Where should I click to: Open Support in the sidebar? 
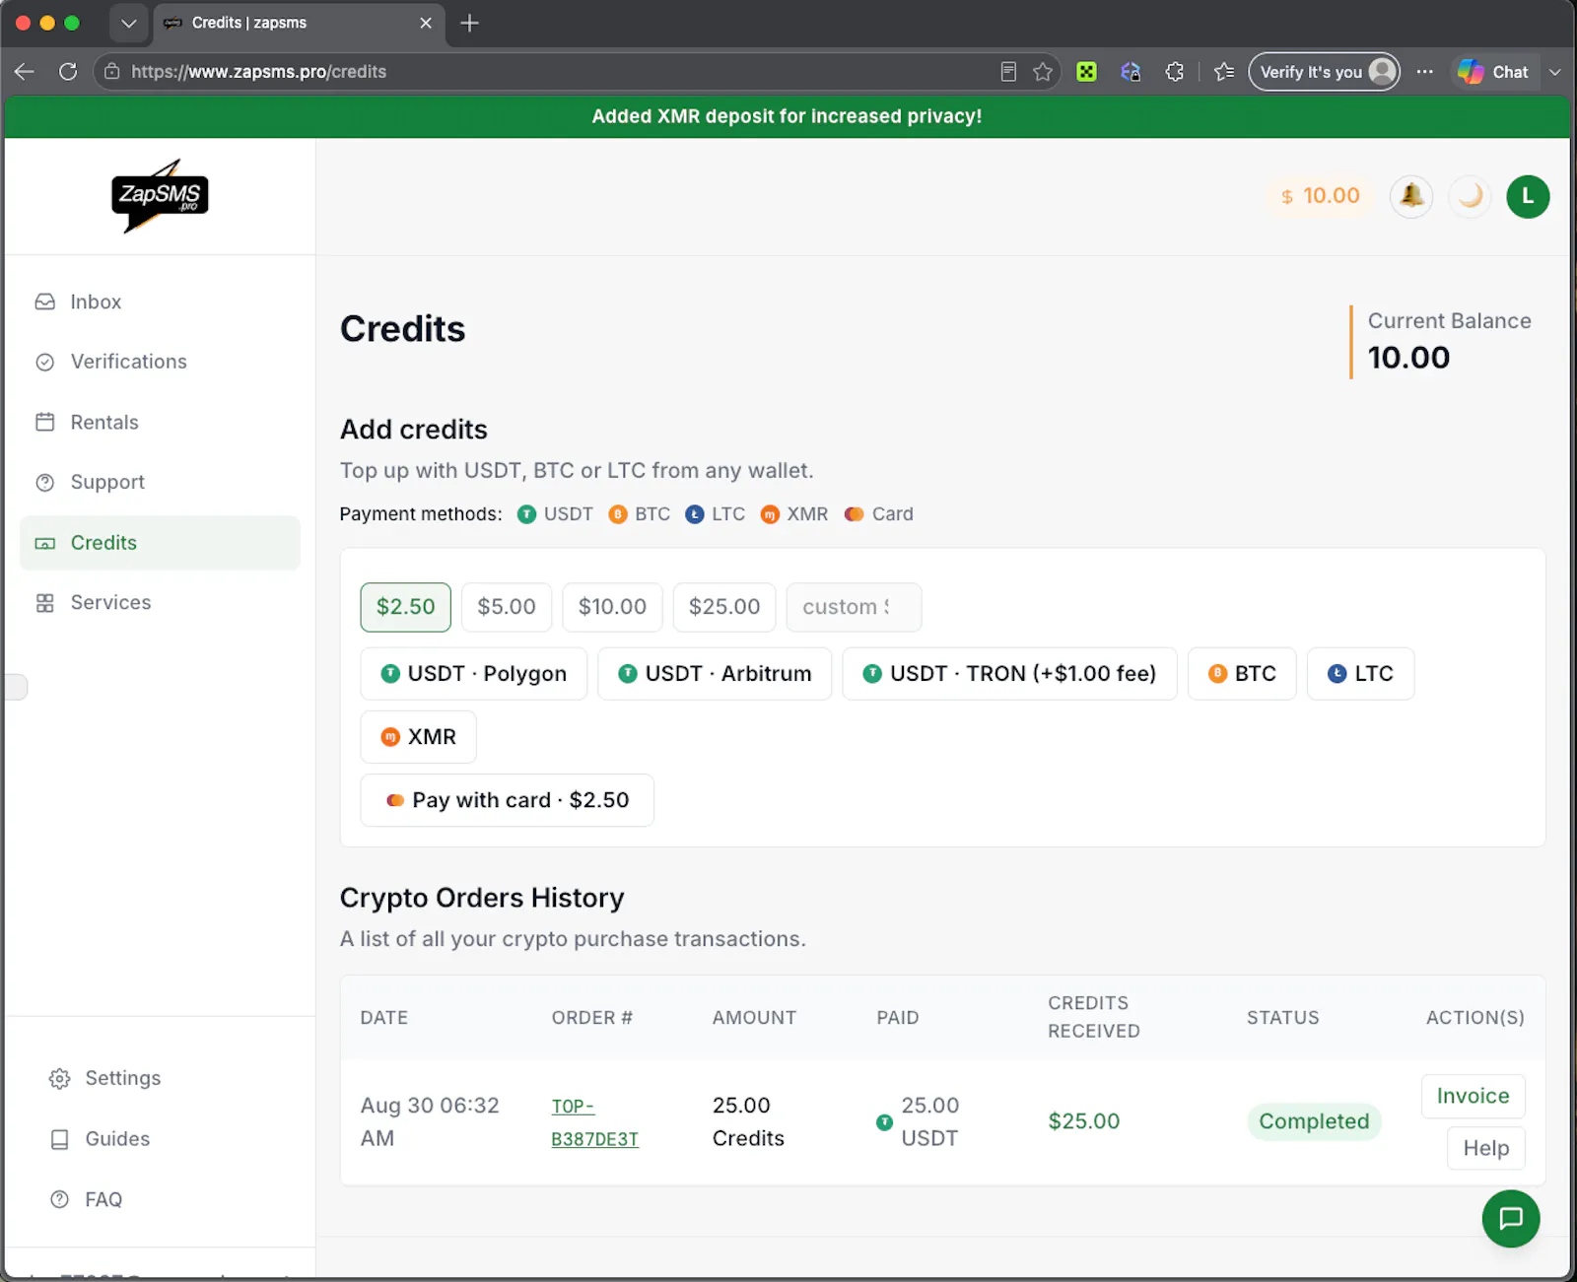tap(160, 482)
